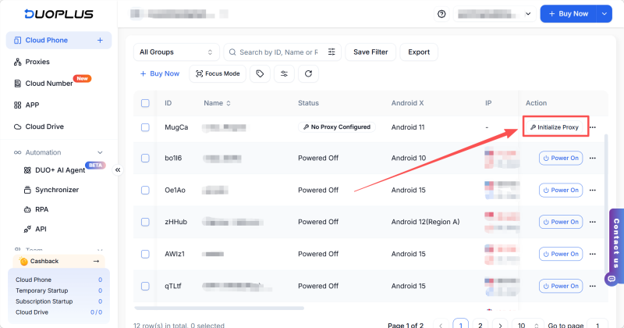Click the refresh icon in the toolbar
Screen dimensions: 624x328
(309, 73)
